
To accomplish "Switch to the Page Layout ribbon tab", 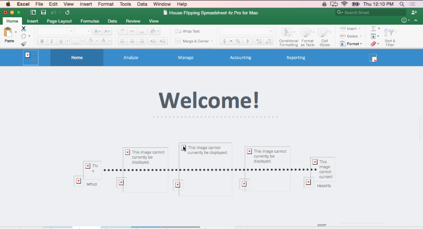I will pos(59,21).
